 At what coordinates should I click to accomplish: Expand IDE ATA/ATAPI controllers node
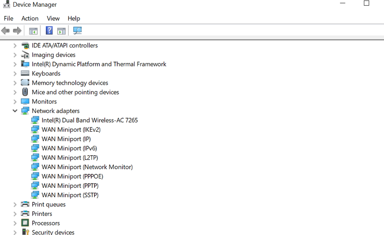click(15, 46)
